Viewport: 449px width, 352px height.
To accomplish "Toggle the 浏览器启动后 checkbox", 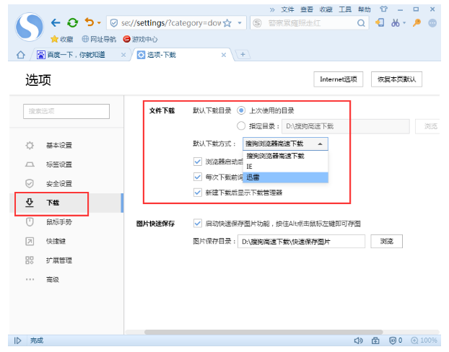I will pyautogui.click(x=198, y=162).
